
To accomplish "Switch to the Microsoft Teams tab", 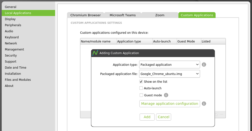I will point(123,15).
